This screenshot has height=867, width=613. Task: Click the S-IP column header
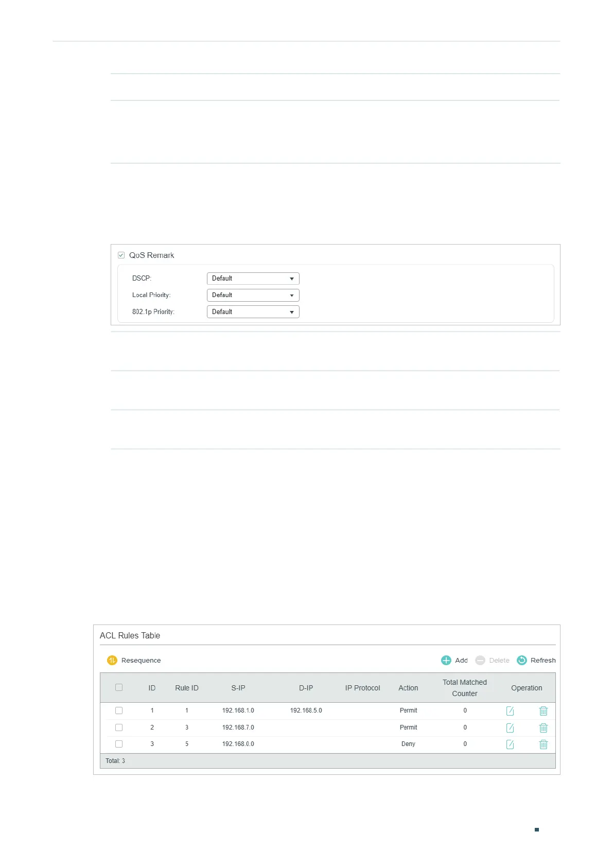click(238, 688)
